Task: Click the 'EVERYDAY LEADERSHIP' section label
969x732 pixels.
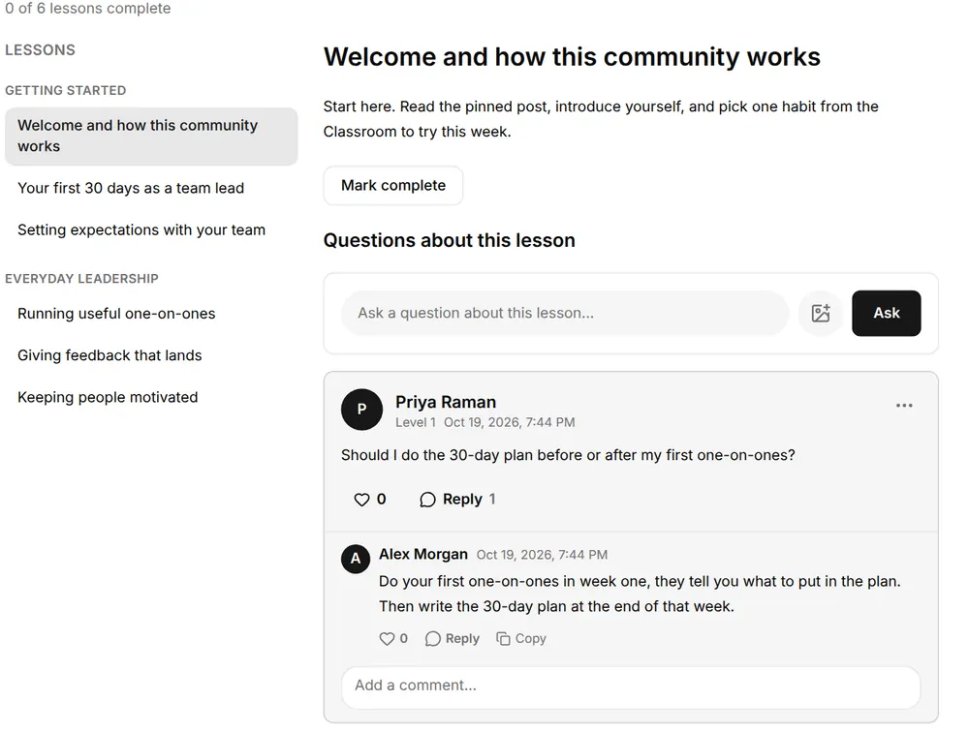Action: (x=81, y=279)
